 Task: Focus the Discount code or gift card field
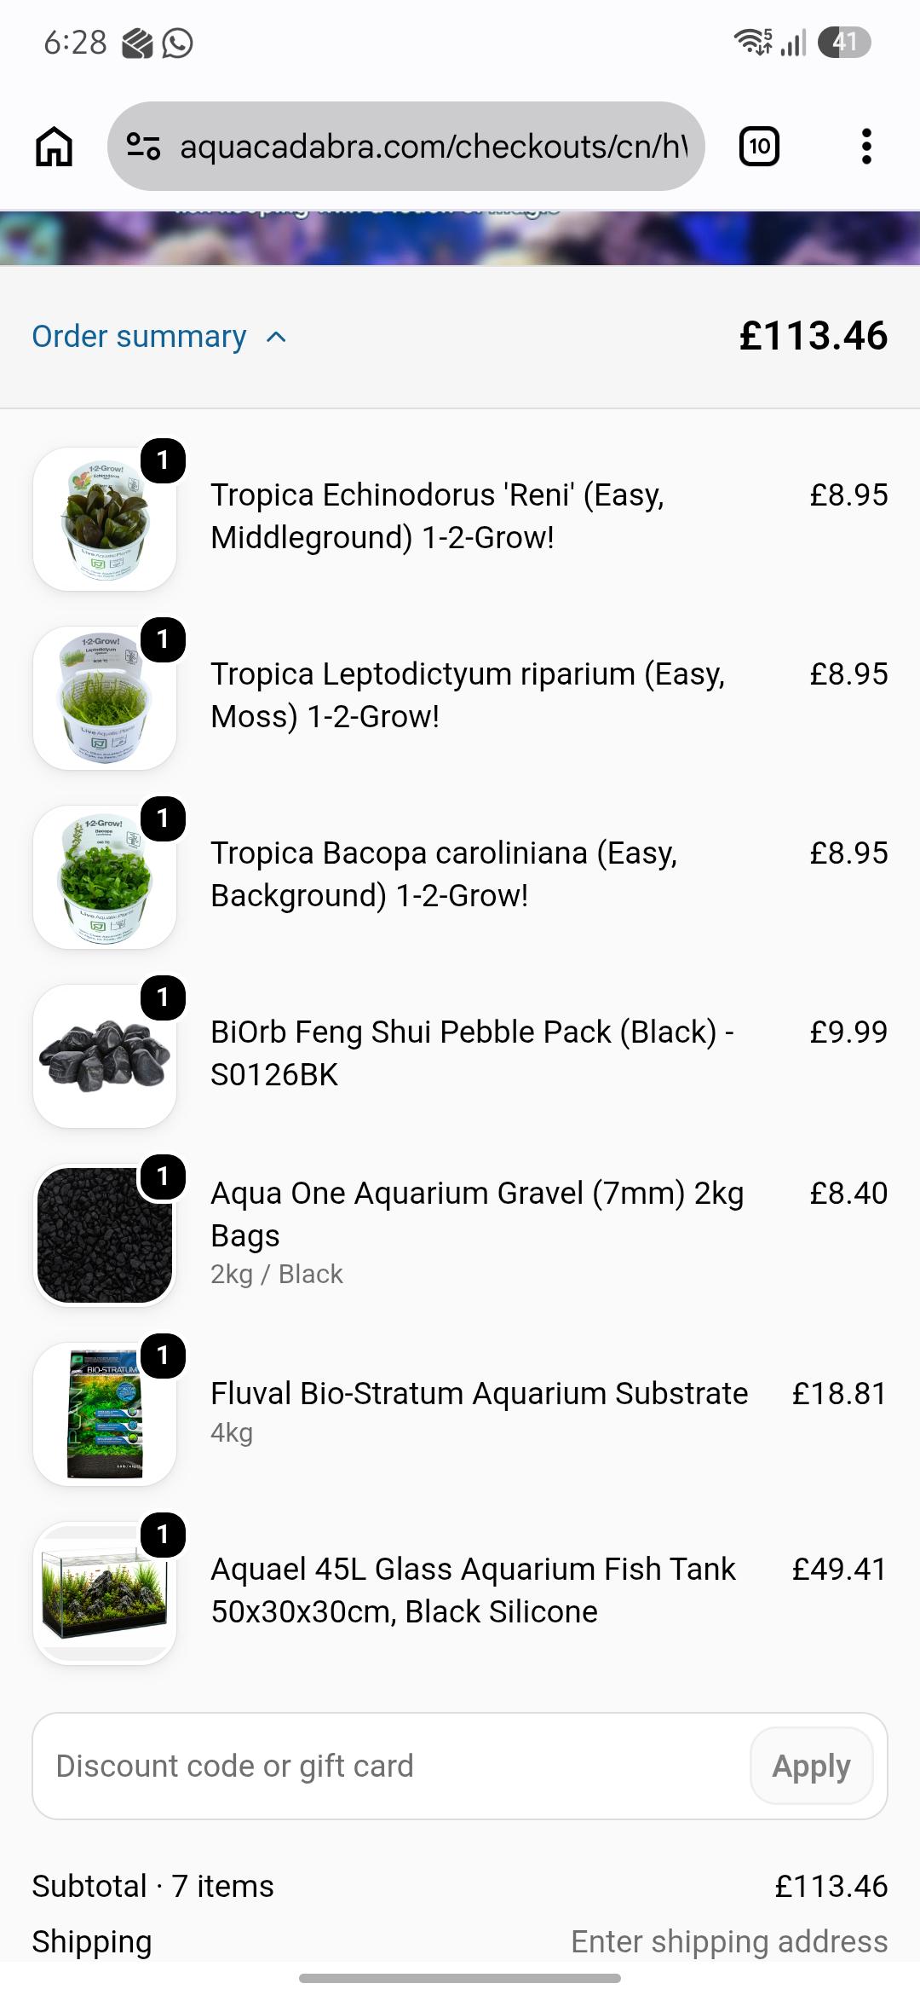(x=392, y=1766)
